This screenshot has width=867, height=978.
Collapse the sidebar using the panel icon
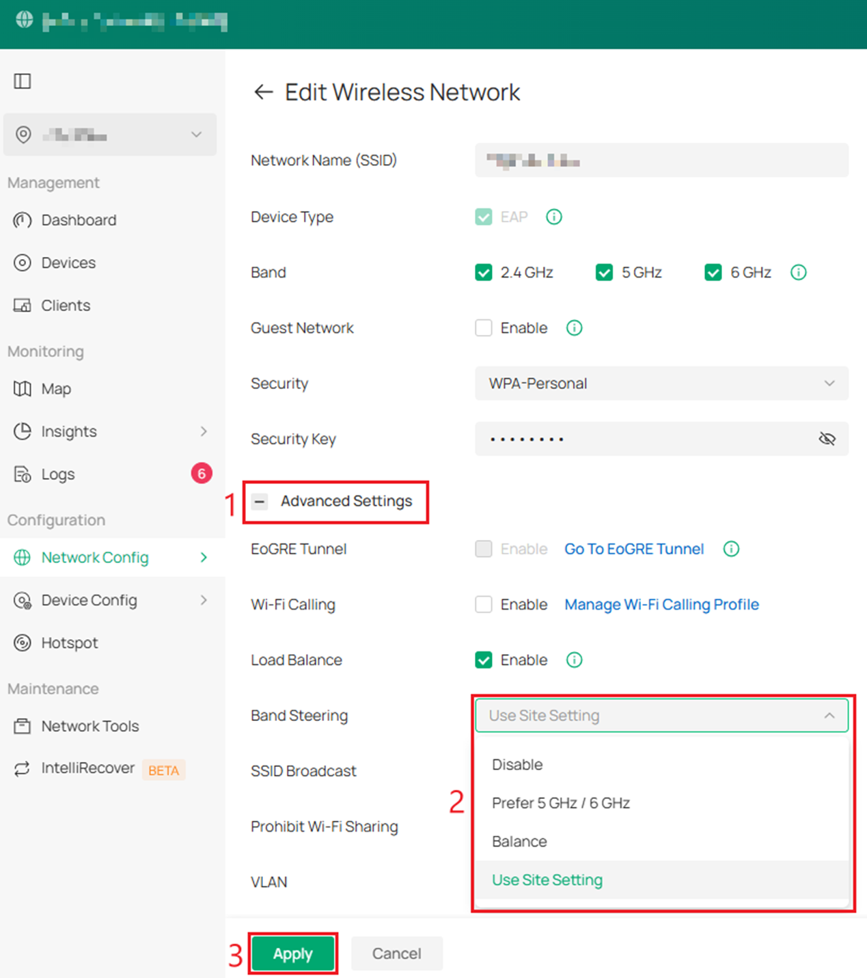pos(23,81)
